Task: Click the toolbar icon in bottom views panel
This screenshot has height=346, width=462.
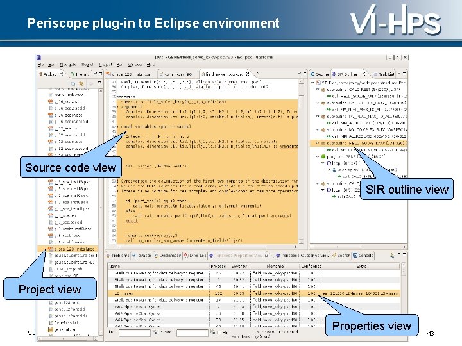Action: coord(391,255)
